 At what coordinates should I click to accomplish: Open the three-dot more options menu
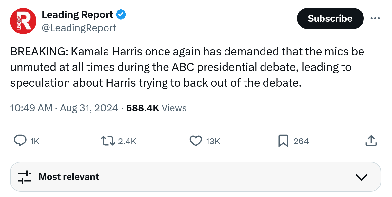click(x=375, y=18)
